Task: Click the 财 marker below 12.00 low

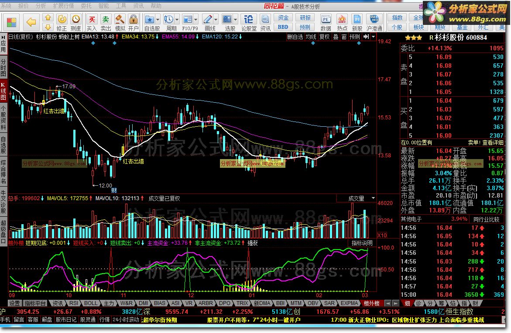Action: click(114, 191)
